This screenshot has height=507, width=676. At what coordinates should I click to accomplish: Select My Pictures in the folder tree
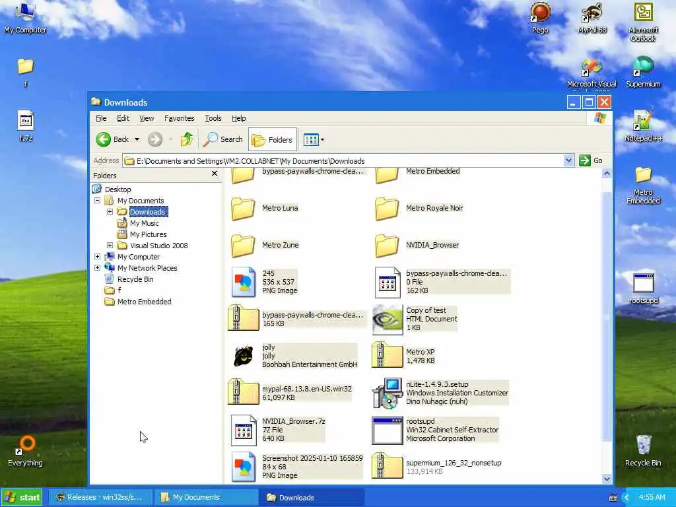[x=148, y=234]
